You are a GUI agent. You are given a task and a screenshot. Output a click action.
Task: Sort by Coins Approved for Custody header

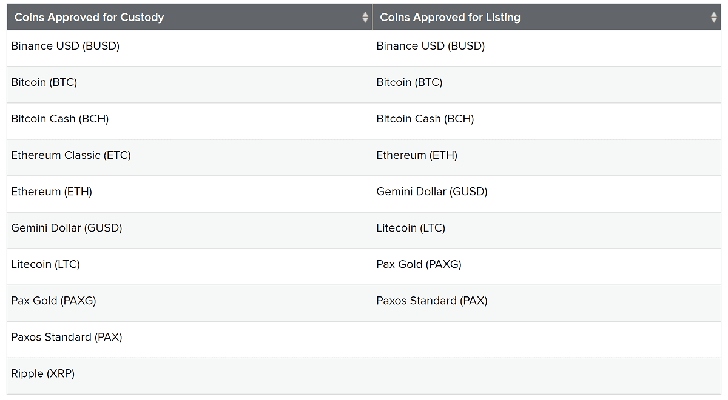(x=89, y=17)
